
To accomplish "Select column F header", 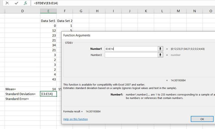I will (x=64, y=11).
